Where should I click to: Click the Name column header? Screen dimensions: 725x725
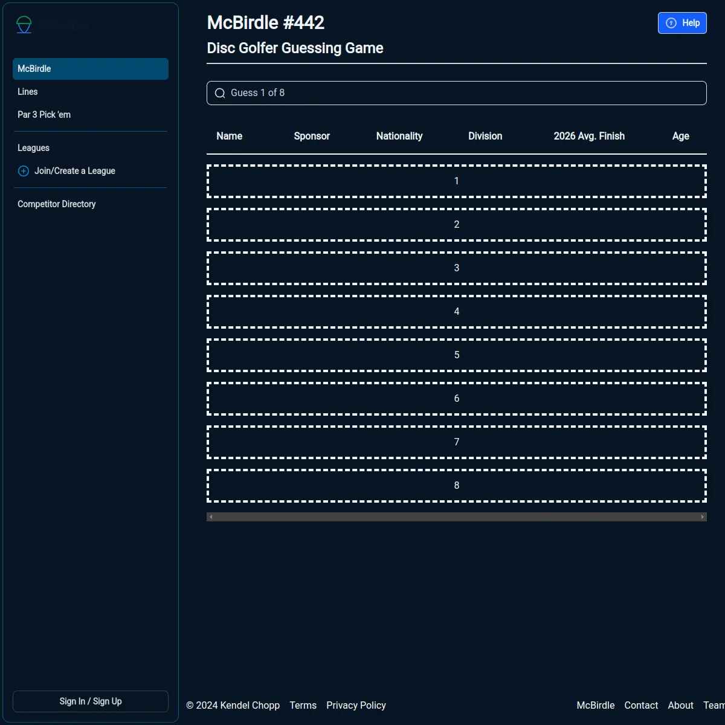coord(230,136)
